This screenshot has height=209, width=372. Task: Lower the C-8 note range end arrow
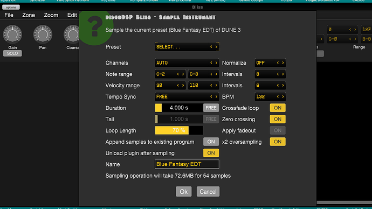pyautogui.click(x=211, y=74)
